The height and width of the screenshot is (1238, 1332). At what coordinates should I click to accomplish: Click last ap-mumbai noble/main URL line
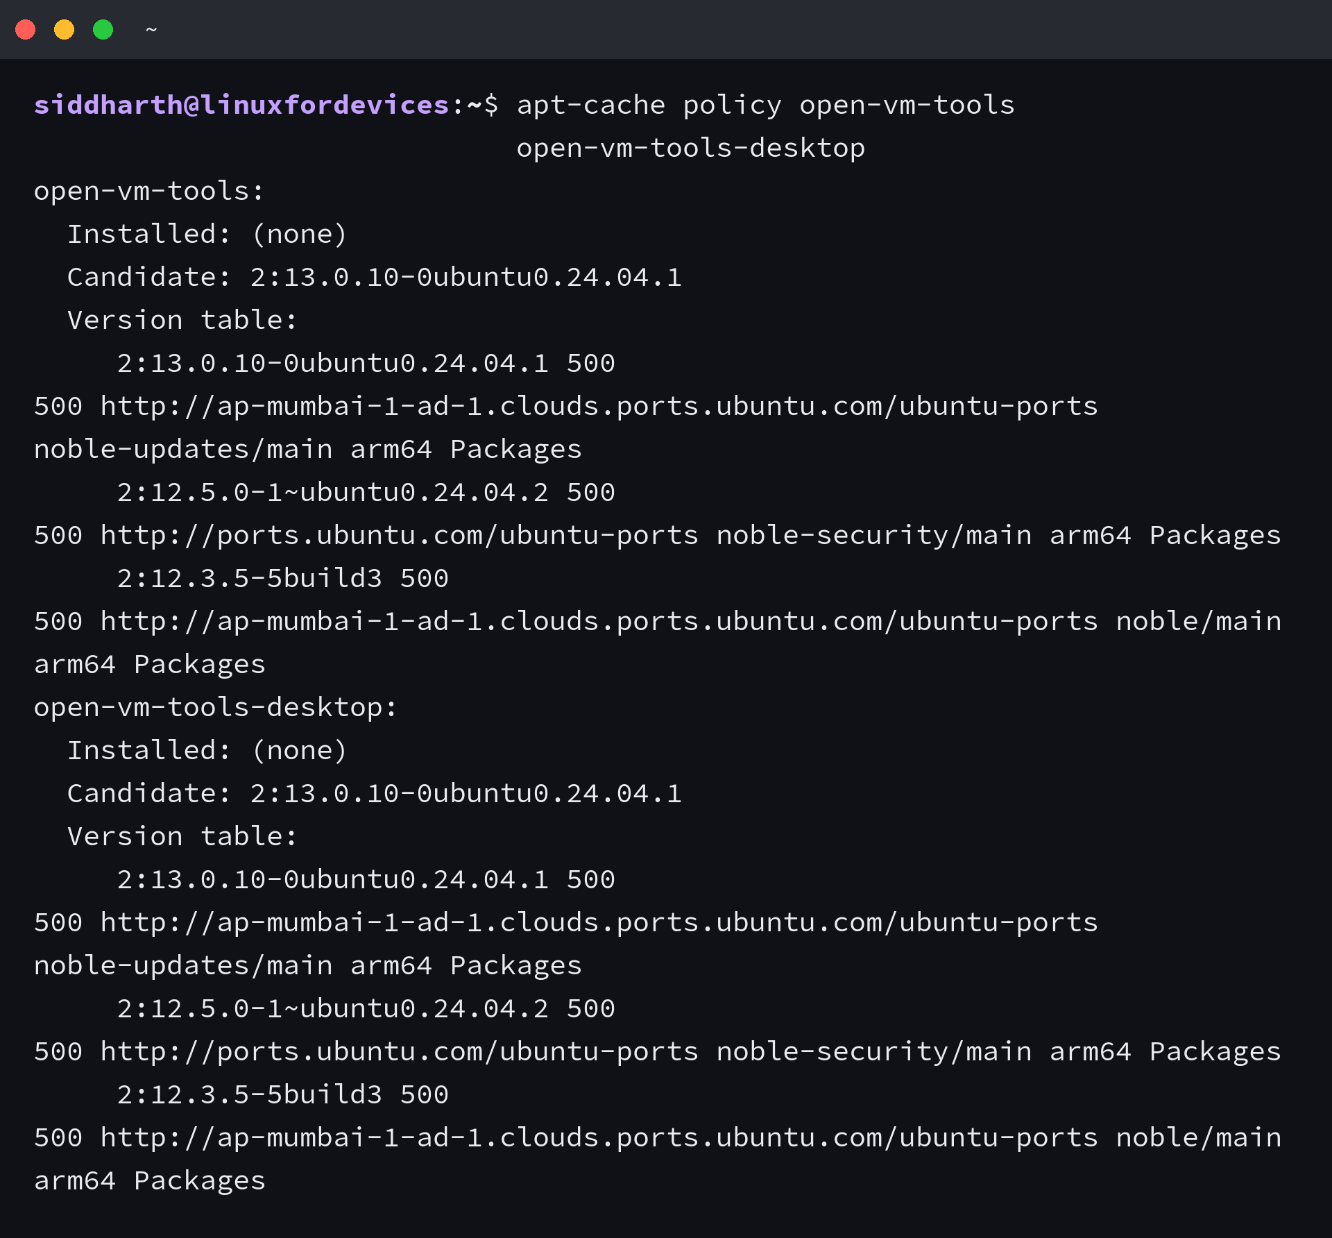pos(658,1138)
